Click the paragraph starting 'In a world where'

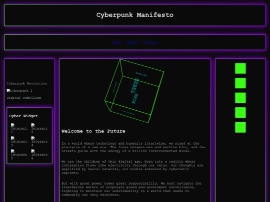[x=133, y=147]
